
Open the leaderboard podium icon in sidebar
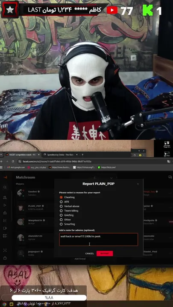5,213
